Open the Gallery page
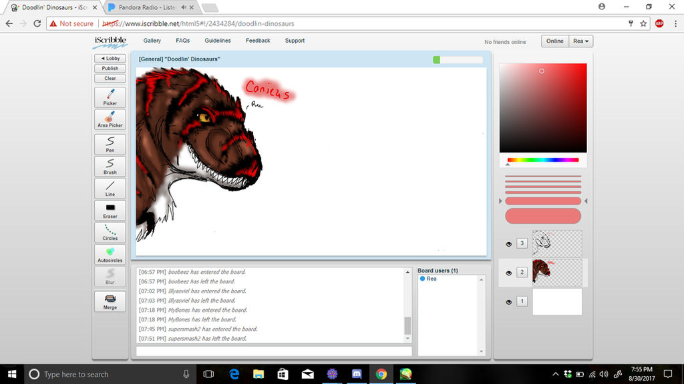 [152, 41]
